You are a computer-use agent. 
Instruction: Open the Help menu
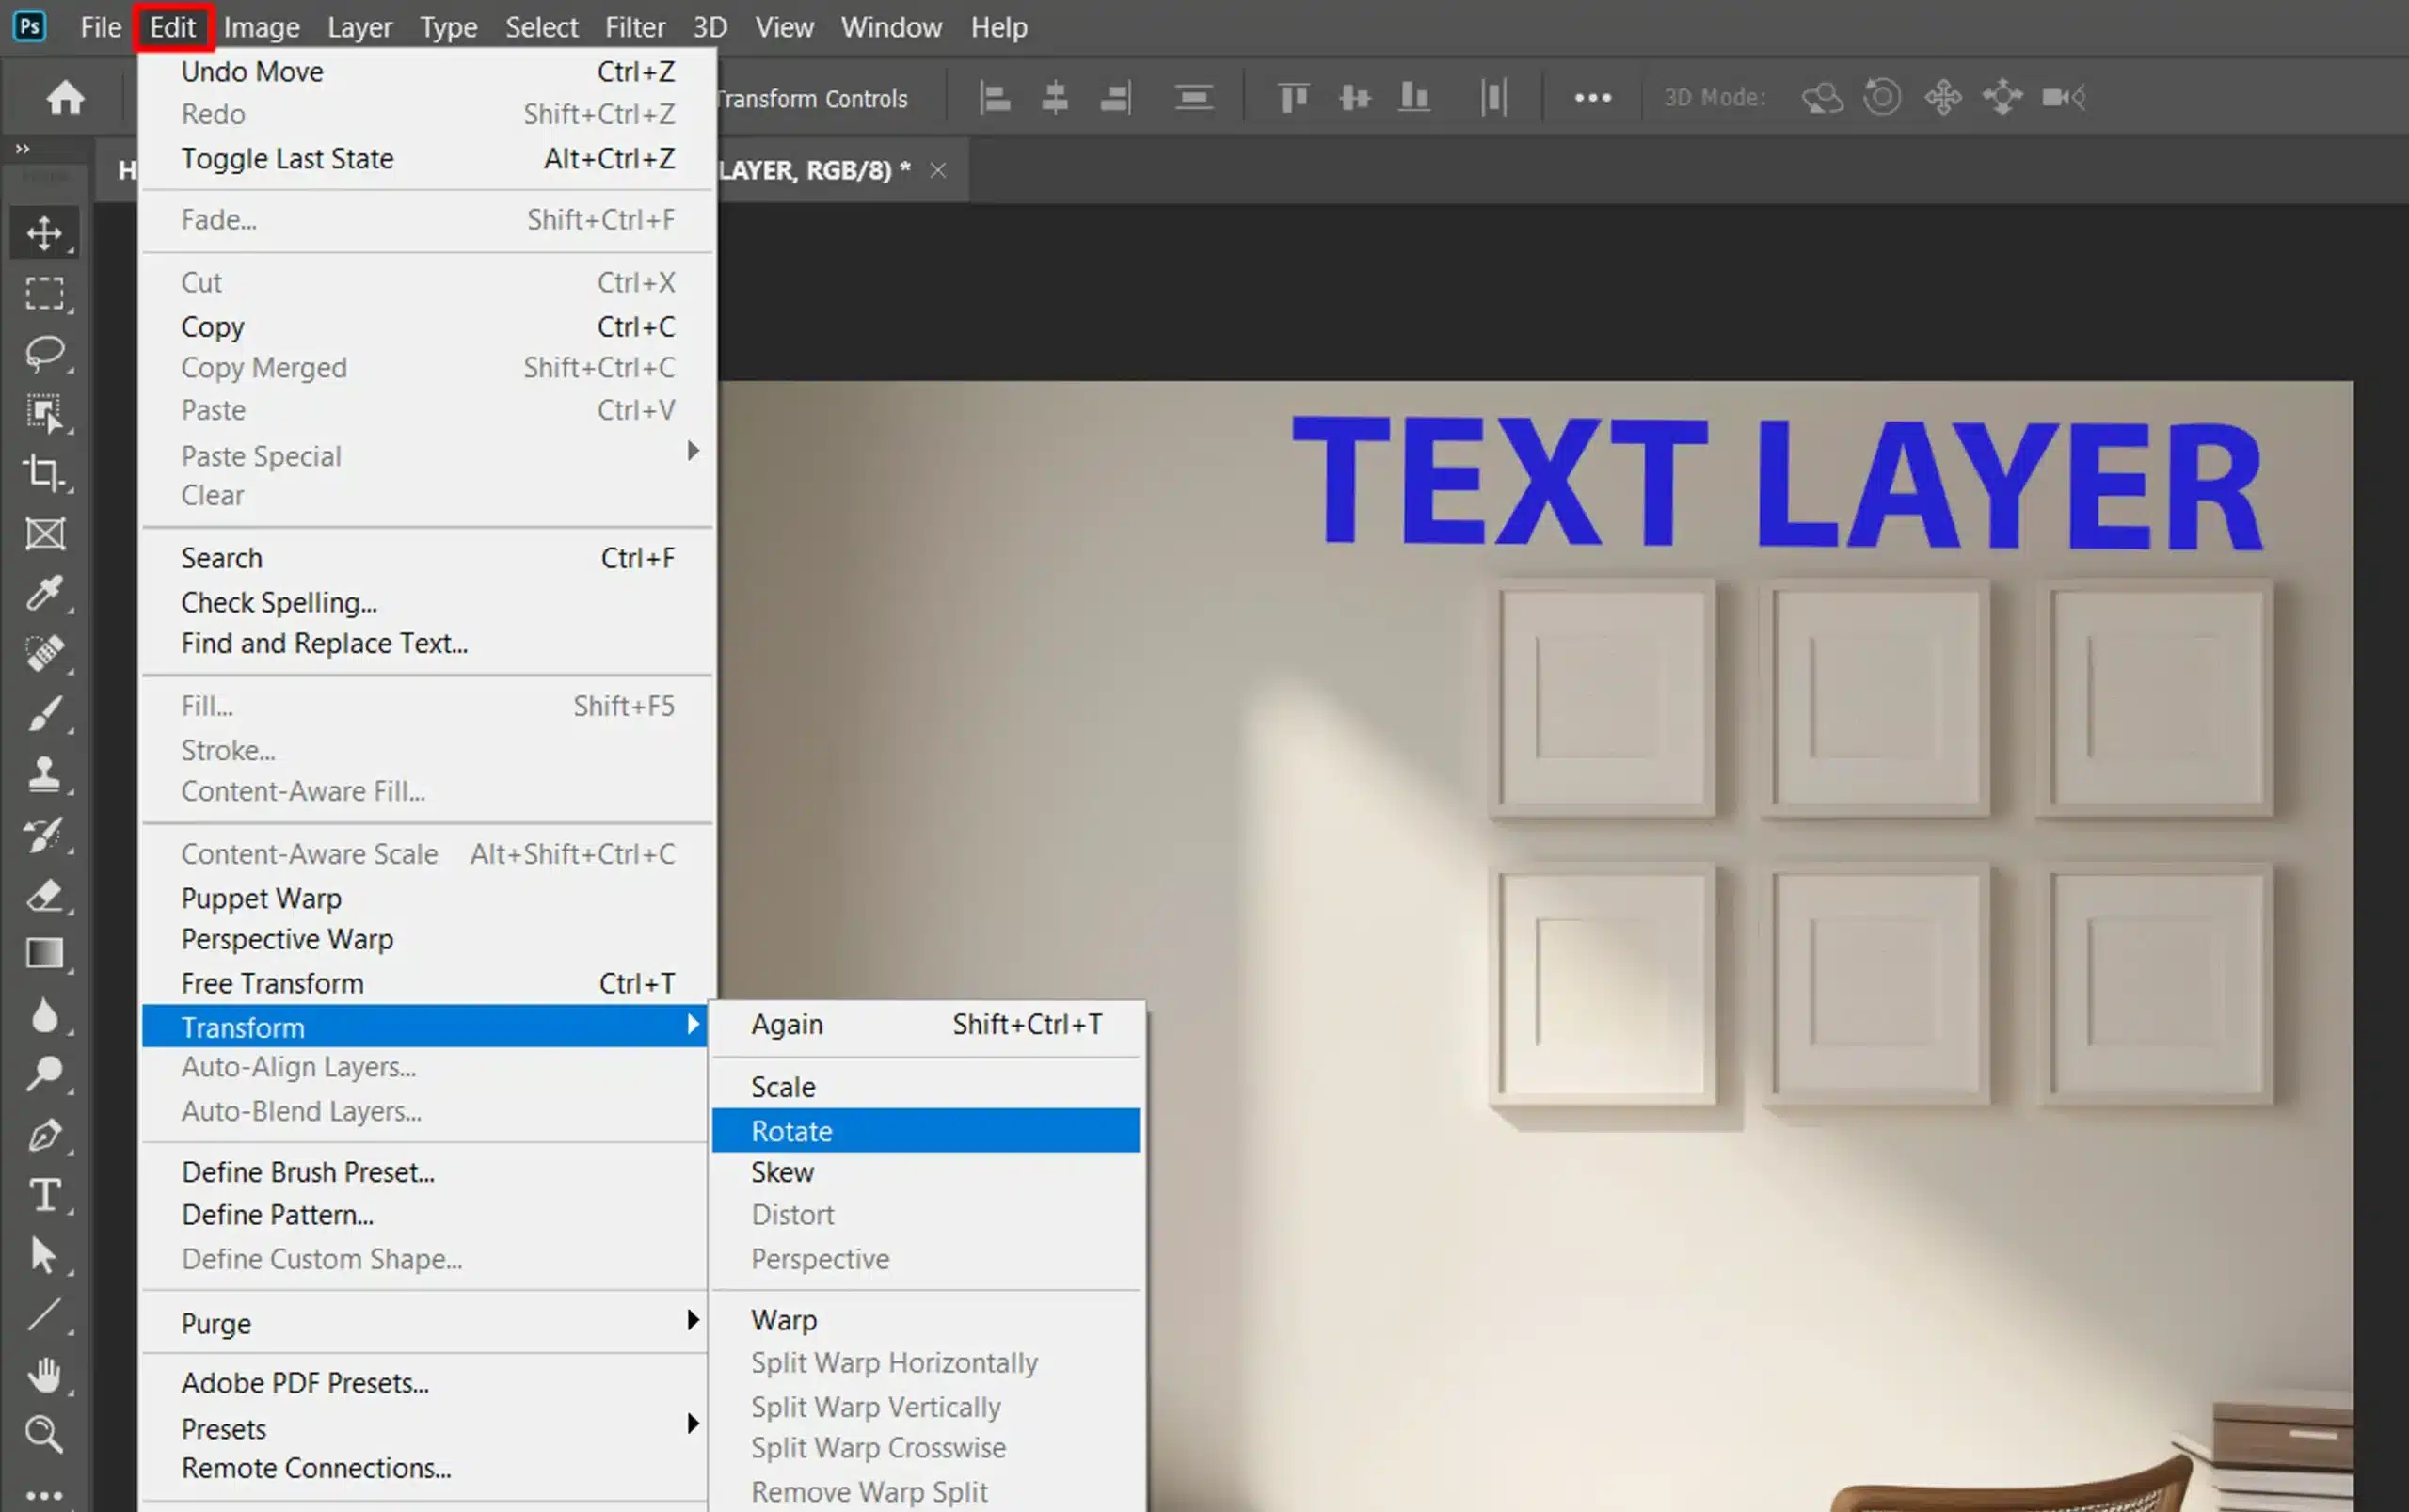tap(999, 27)
